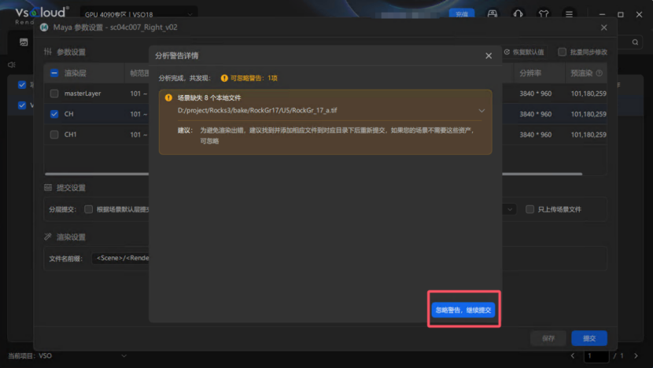
Task: Click the blue 充值 recharge button
Action: coord(461,14)
